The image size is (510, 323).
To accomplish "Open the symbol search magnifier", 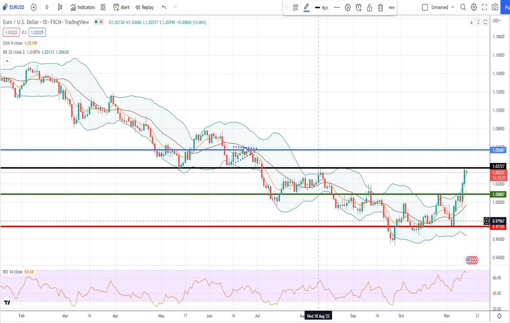I will 463,7.
